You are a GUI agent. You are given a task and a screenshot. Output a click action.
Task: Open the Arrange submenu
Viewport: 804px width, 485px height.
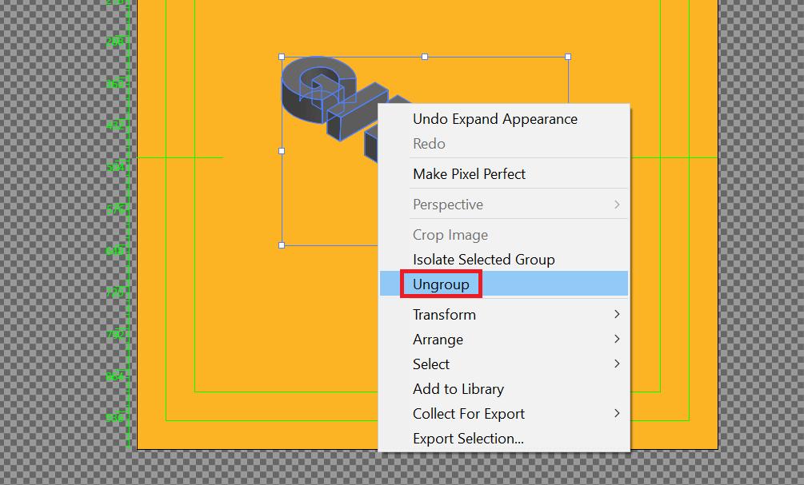438,340
